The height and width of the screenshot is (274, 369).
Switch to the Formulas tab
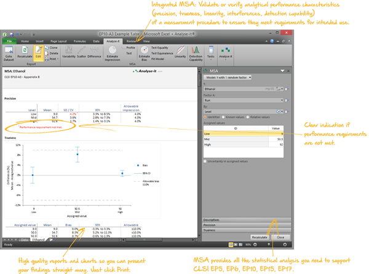pyautogui.click(x=80, y=41)
